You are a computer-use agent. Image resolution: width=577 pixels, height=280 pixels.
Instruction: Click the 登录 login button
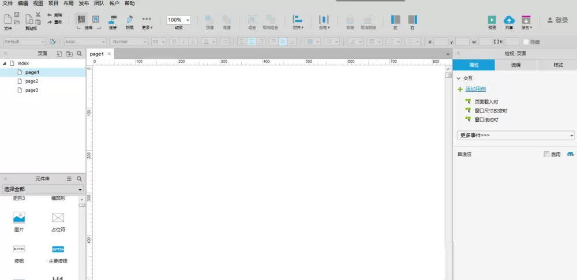558,21
